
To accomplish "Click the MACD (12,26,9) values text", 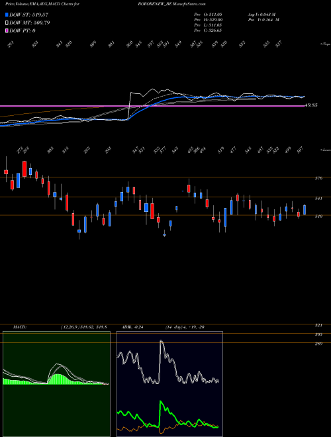I will pos(83,327).
